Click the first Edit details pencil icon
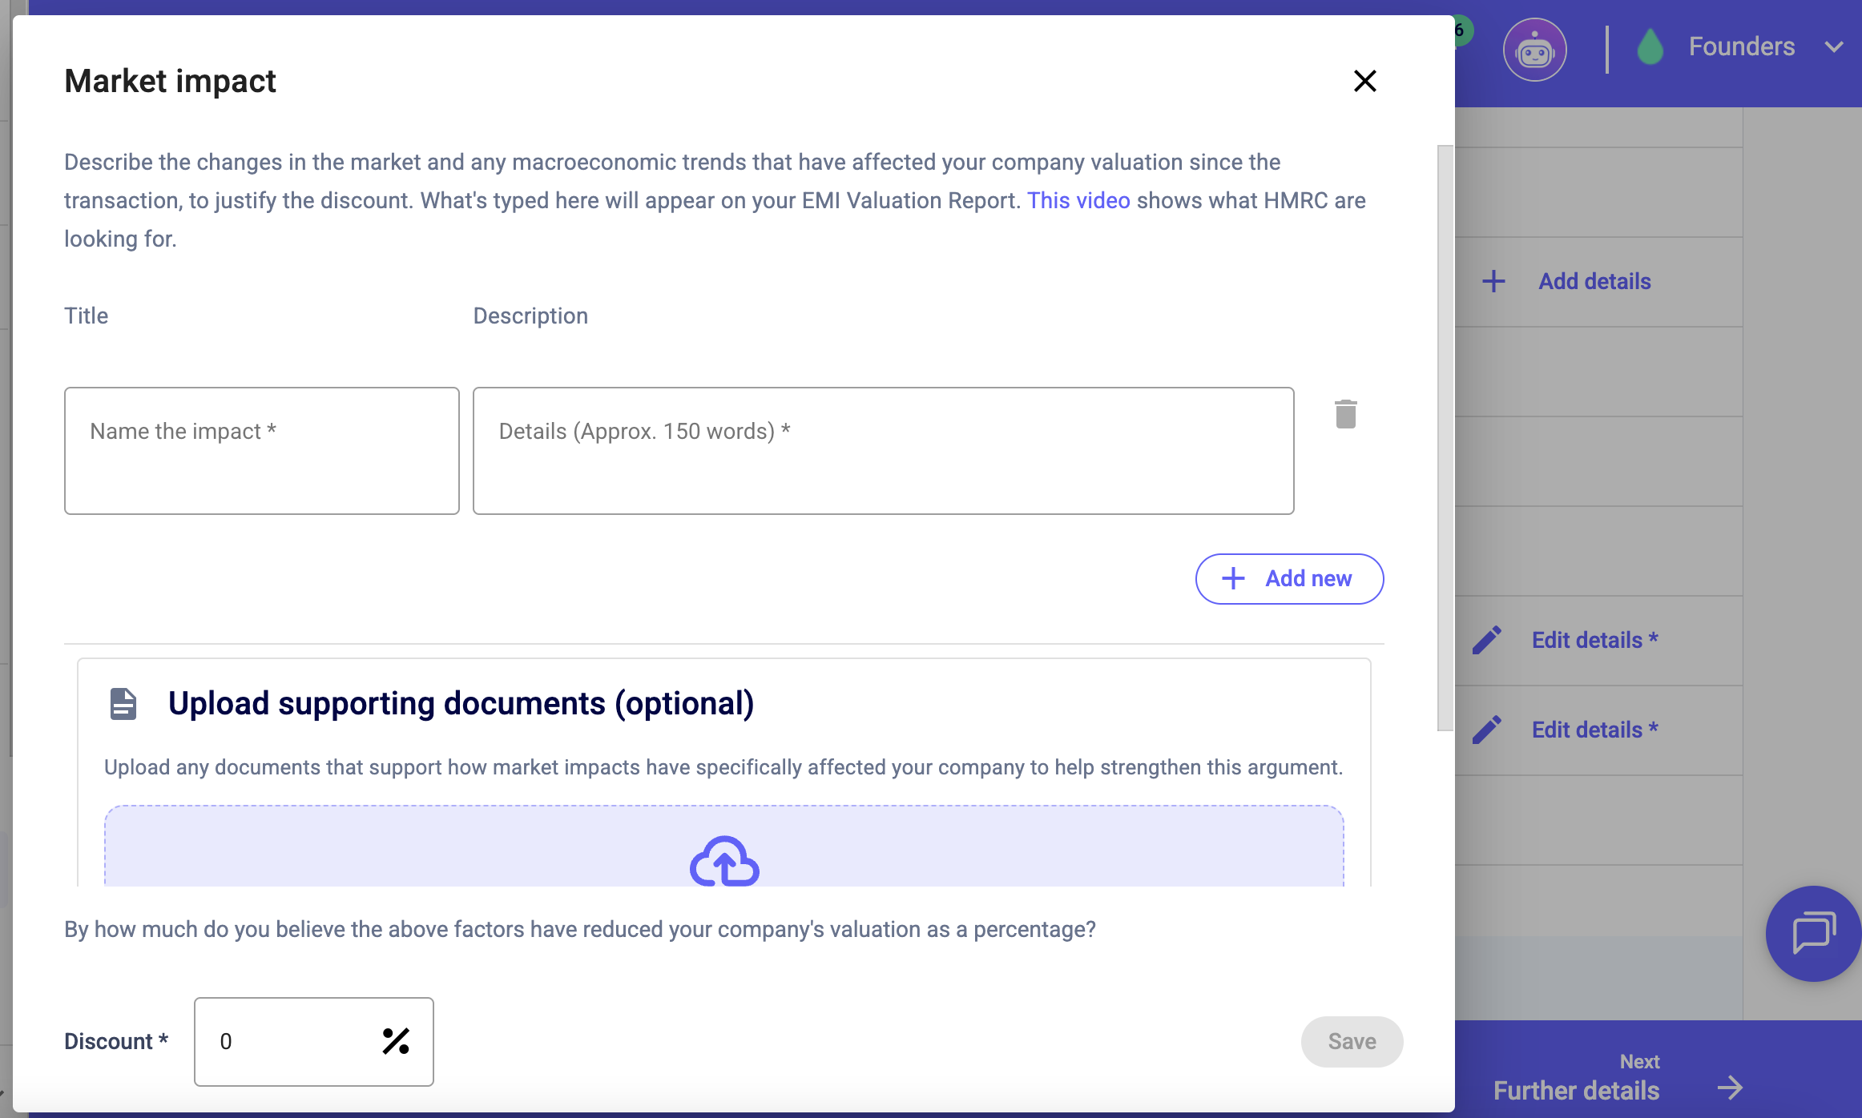This screenshot has width=1862, height=1118. click(1487, 640)
